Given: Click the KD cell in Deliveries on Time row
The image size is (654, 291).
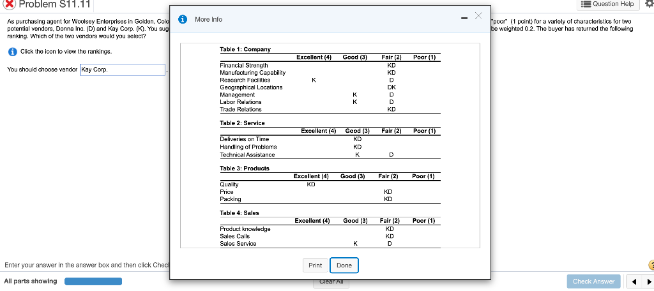Looking at the screenshot, I should point(357,139).
